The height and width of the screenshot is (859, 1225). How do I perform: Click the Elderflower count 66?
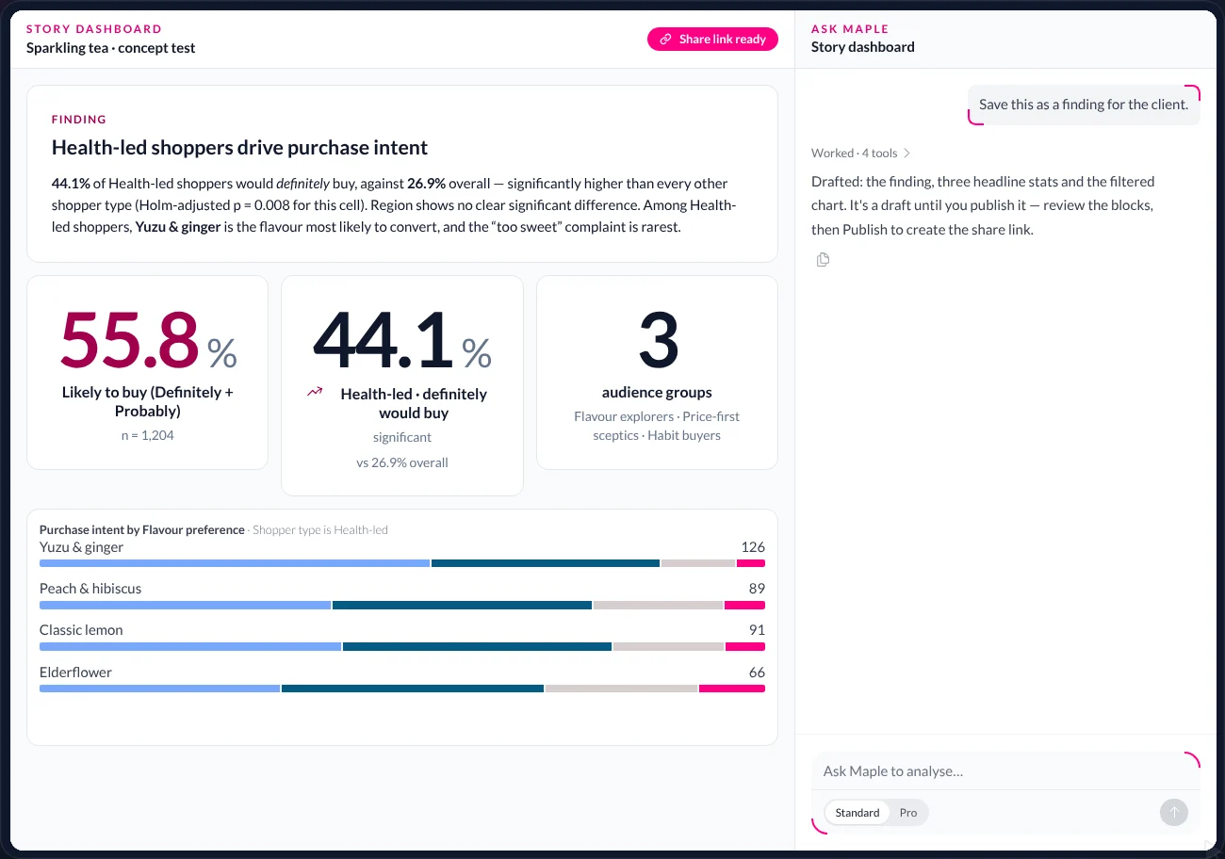[x=757, y=673]
